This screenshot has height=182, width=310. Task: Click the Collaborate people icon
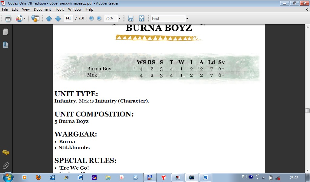(19, 19)
